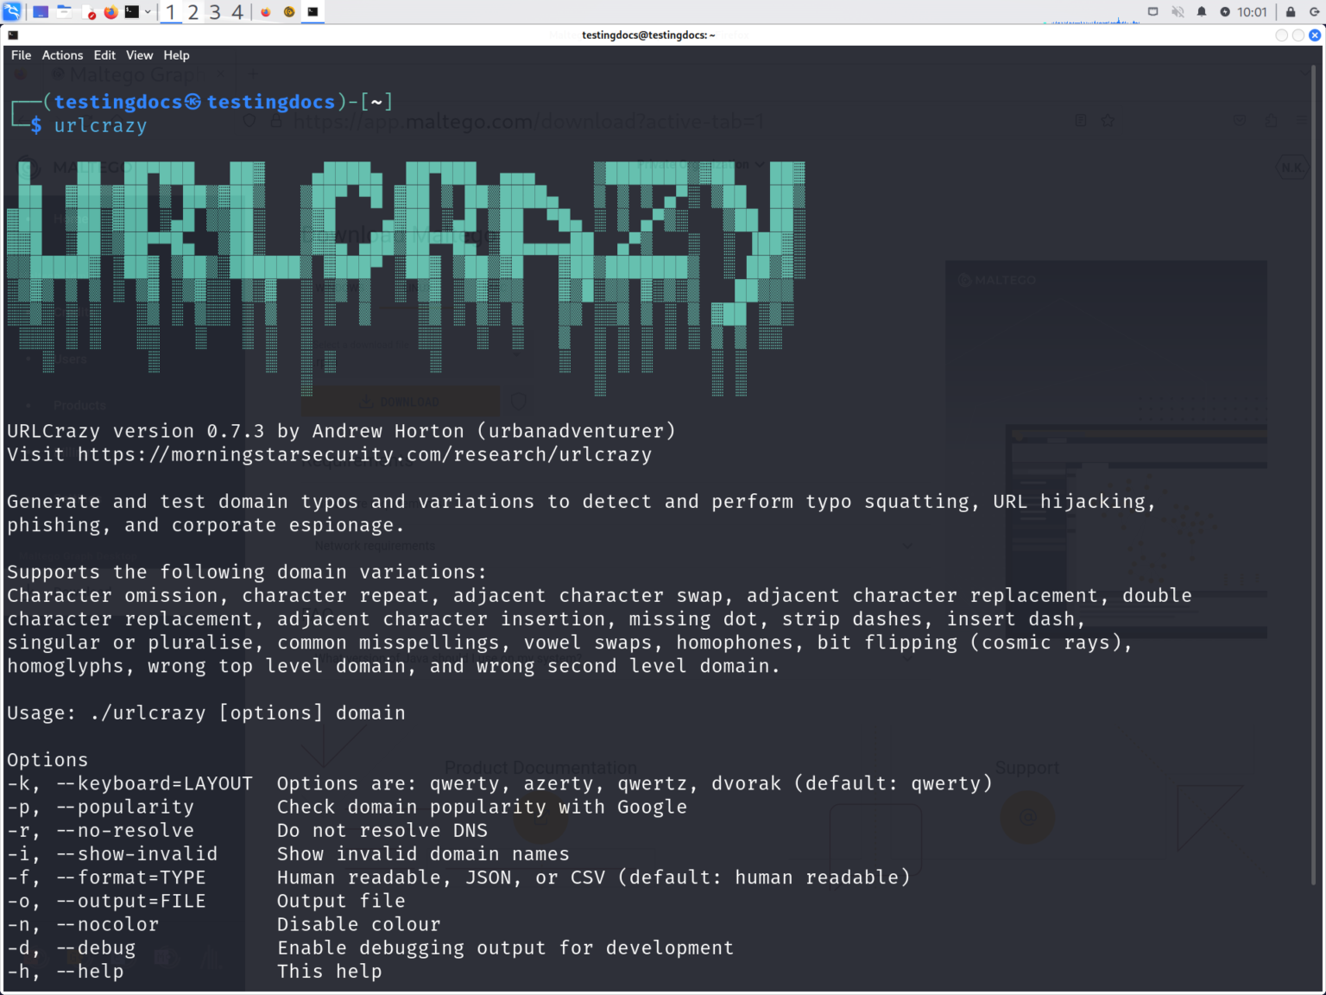Click the DOWNLOAD button on the Maltego page
The height and width of the screenshot is (995, 1326).
click(401, 401)
